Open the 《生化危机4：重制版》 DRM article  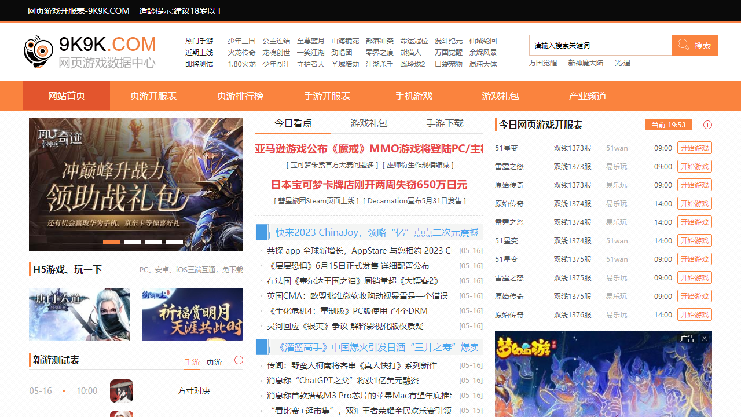[x=347, y=311]
